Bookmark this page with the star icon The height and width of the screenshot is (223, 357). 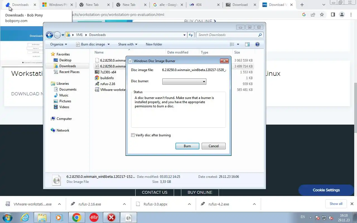tap(322, 15)
